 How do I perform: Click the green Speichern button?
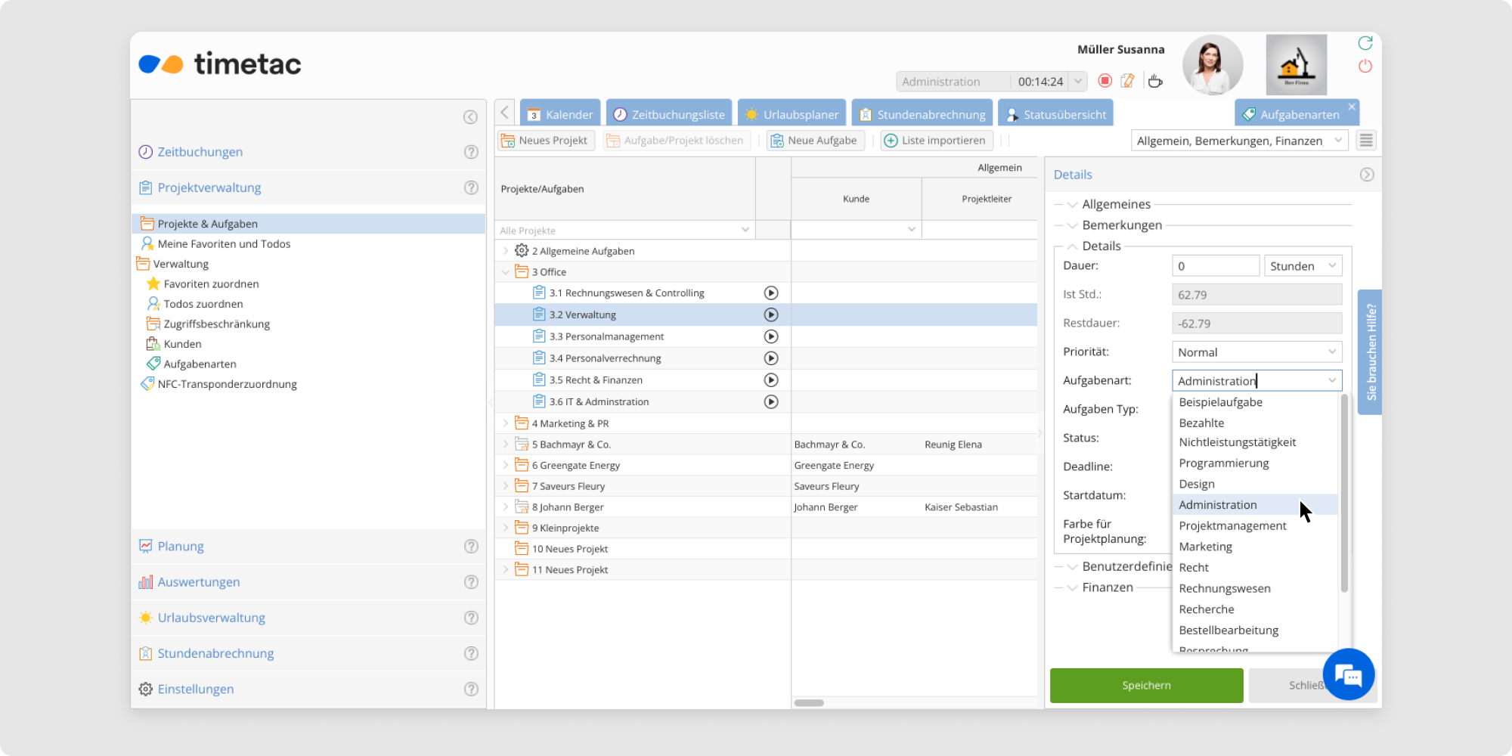(x=1146, y=686)
